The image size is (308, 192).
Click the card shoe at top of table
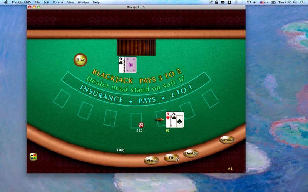click(136, 47)
